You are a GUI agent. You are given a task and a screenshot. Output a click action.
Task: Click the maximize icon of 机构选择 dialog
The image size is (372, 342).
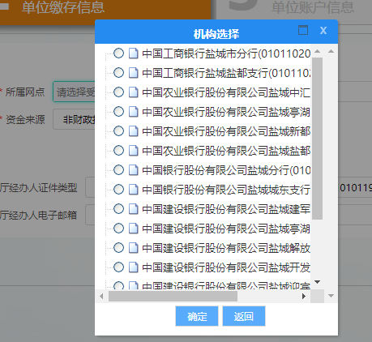(x=303, y=30)
